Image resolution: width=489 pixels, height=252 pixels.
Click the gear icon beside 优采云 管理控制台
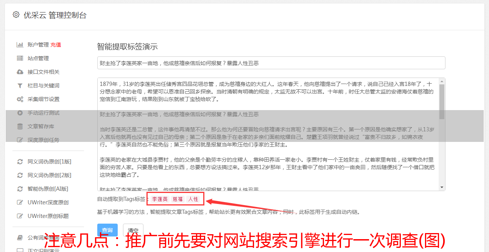tap(16, 15)
